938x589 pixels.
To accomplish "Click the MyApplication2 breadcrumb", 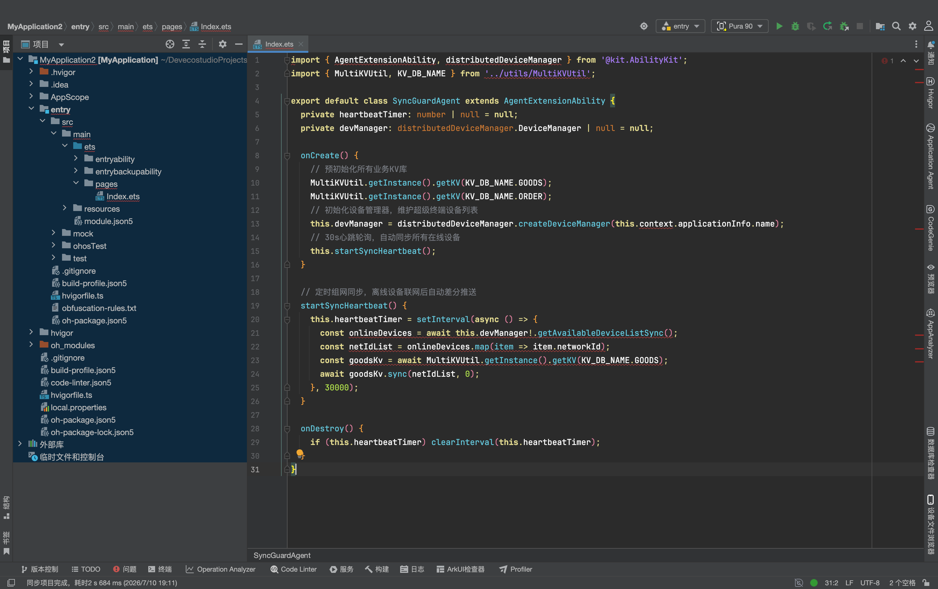I will coord(35,26).
